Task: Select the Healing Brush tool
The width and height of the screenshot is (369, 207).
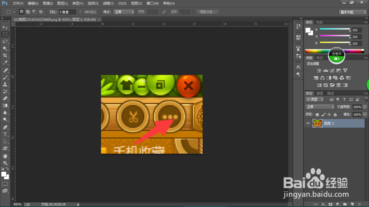Action: coord(5,70)
